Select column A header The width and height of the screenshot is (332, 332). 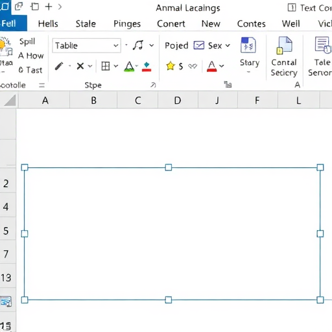click(45, 101)
